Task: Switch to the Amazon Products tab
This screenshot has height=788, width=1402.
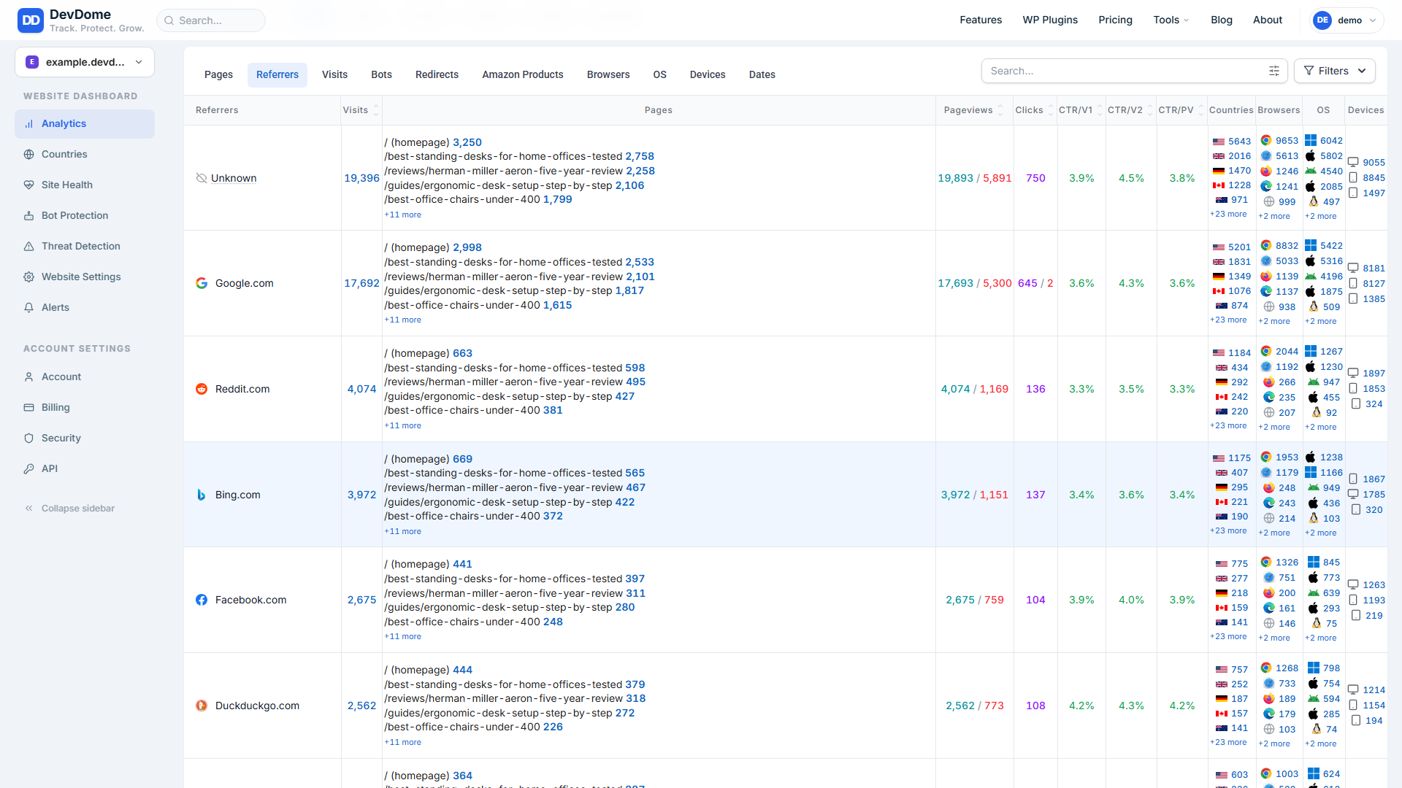Action: (523, 75)
